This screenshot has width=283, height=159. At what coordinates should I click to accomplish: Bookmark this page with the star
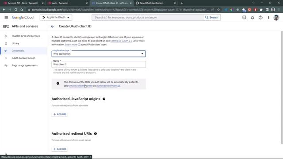point(218,10)
